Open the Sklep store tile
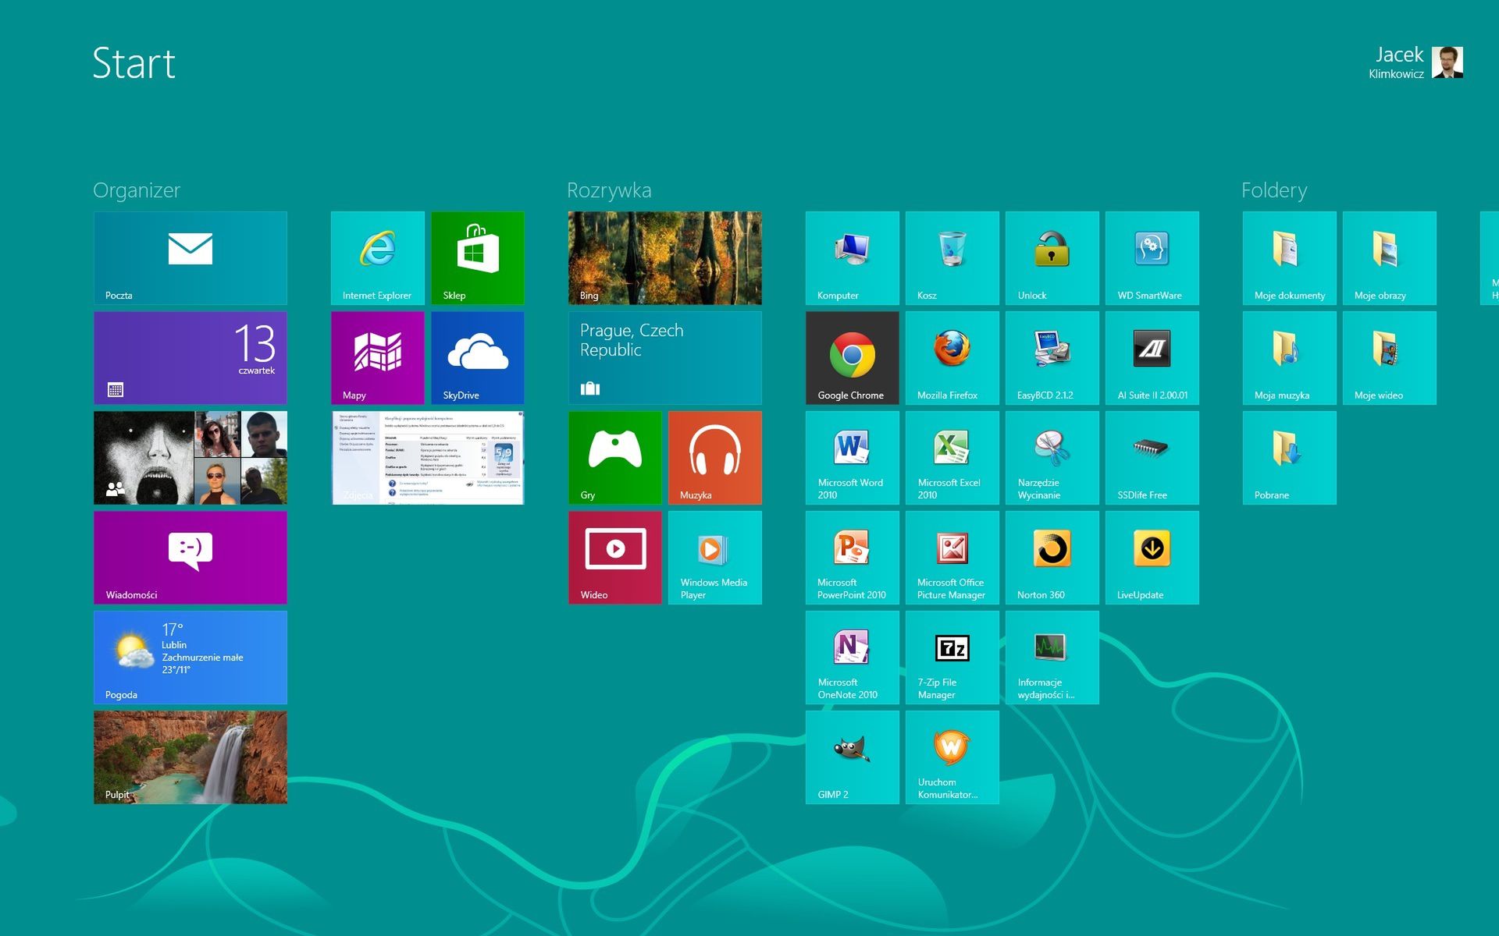The image size is (1499, 936). pyautogui.click(x=478, y=258)
